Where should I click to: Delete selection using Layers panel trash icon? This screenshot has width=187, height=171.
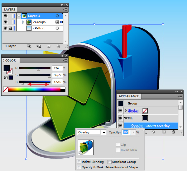(58, 46)
